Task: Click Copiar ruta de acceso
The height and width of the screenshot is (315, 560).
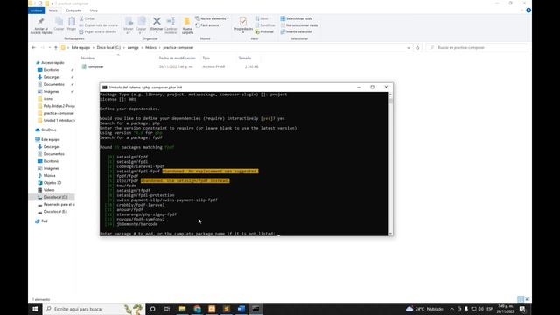Action: coord(99,25)
